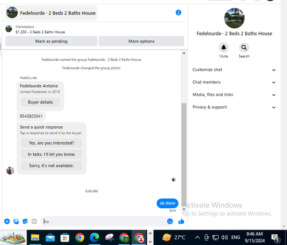Click the Mark as pending button

click(x=51, y=41)
